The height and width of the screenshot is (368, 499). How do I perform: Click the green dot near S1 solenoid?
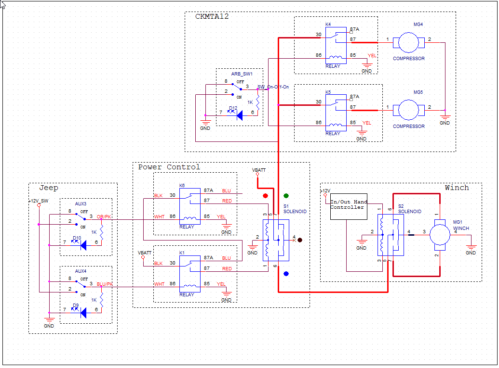pyautogui.click(x=286, y=196)
